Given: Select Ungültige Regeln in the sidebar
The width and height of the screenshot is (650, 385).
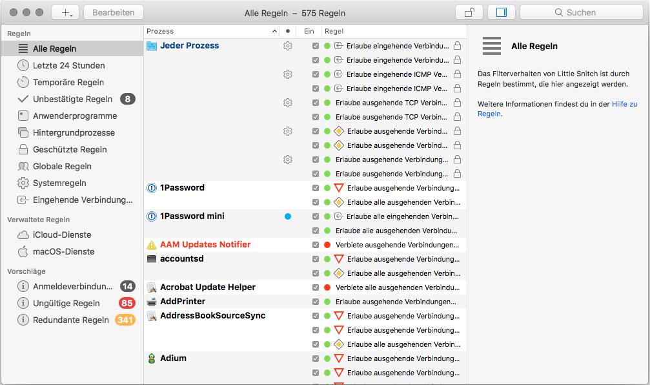Looking at the screenshot, I should pos(72,303).
